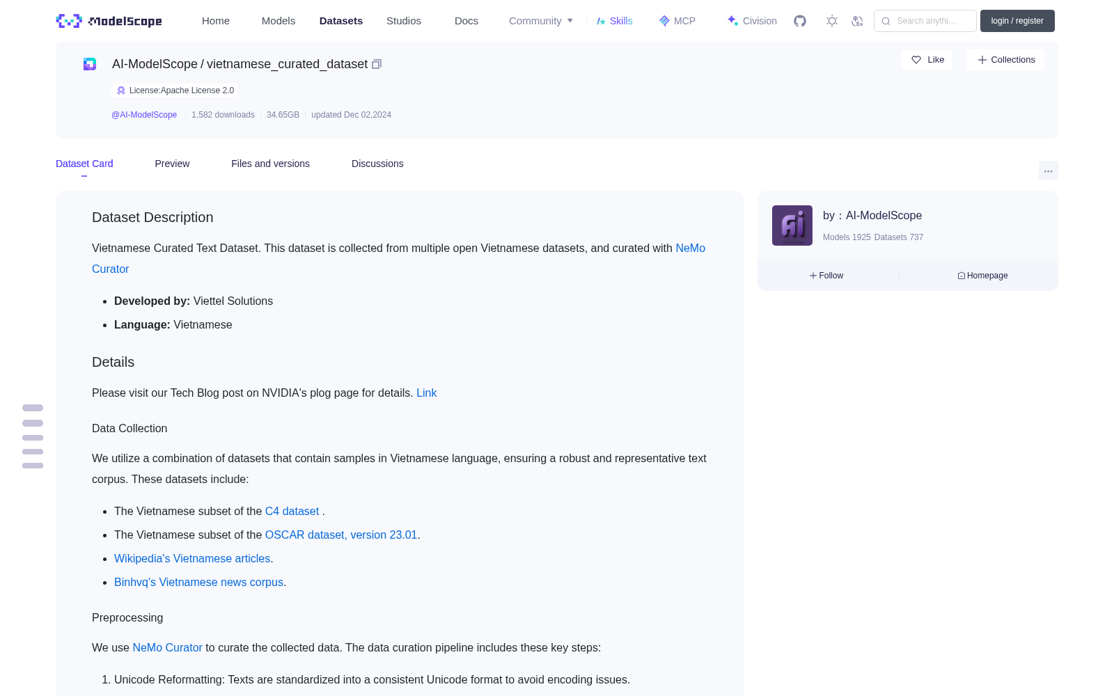Click 'updated Dec 02,2024' text
This screenshot has width=1114, height=696.
[x=351, y=115]
